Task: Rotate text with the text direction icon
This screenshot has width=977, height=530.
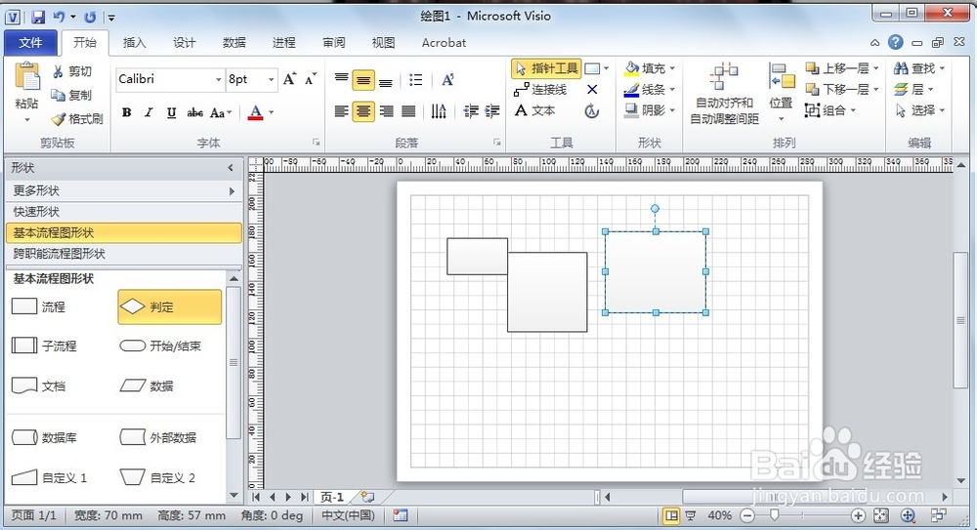Action: click(x=439, y=111)
